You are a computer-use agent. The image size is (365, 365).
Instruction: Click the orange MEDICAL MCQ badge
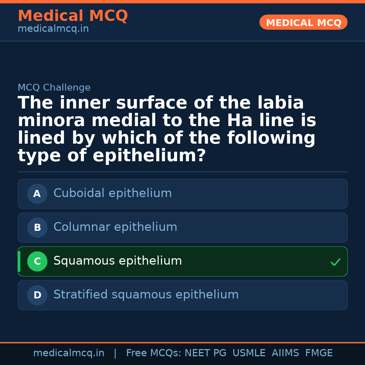[303, 23]
